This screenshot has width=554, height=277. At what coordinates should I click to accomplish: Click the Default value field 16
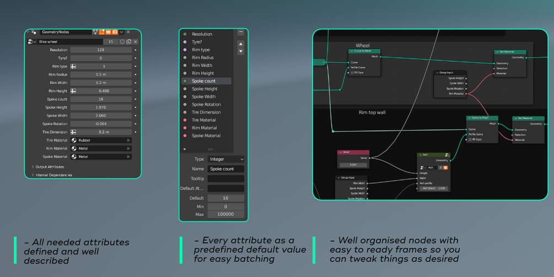226,198
